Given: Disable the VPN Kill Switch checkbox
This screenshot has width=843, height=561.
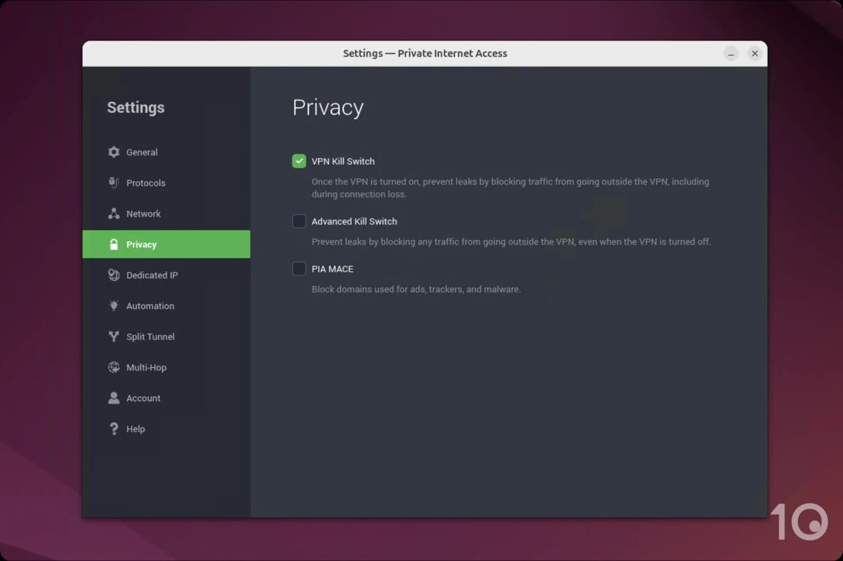Looking at the screenshot, I should (299, 161).
